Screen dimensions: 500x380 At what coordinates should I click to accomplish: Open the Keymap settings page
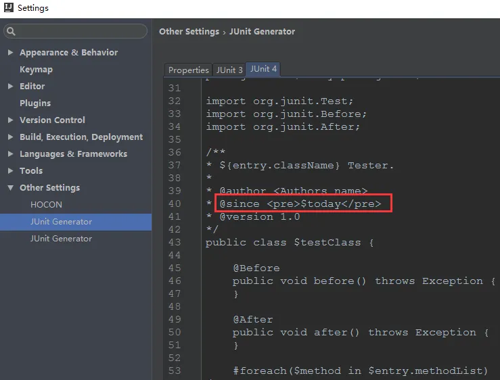tap(36, 70)
